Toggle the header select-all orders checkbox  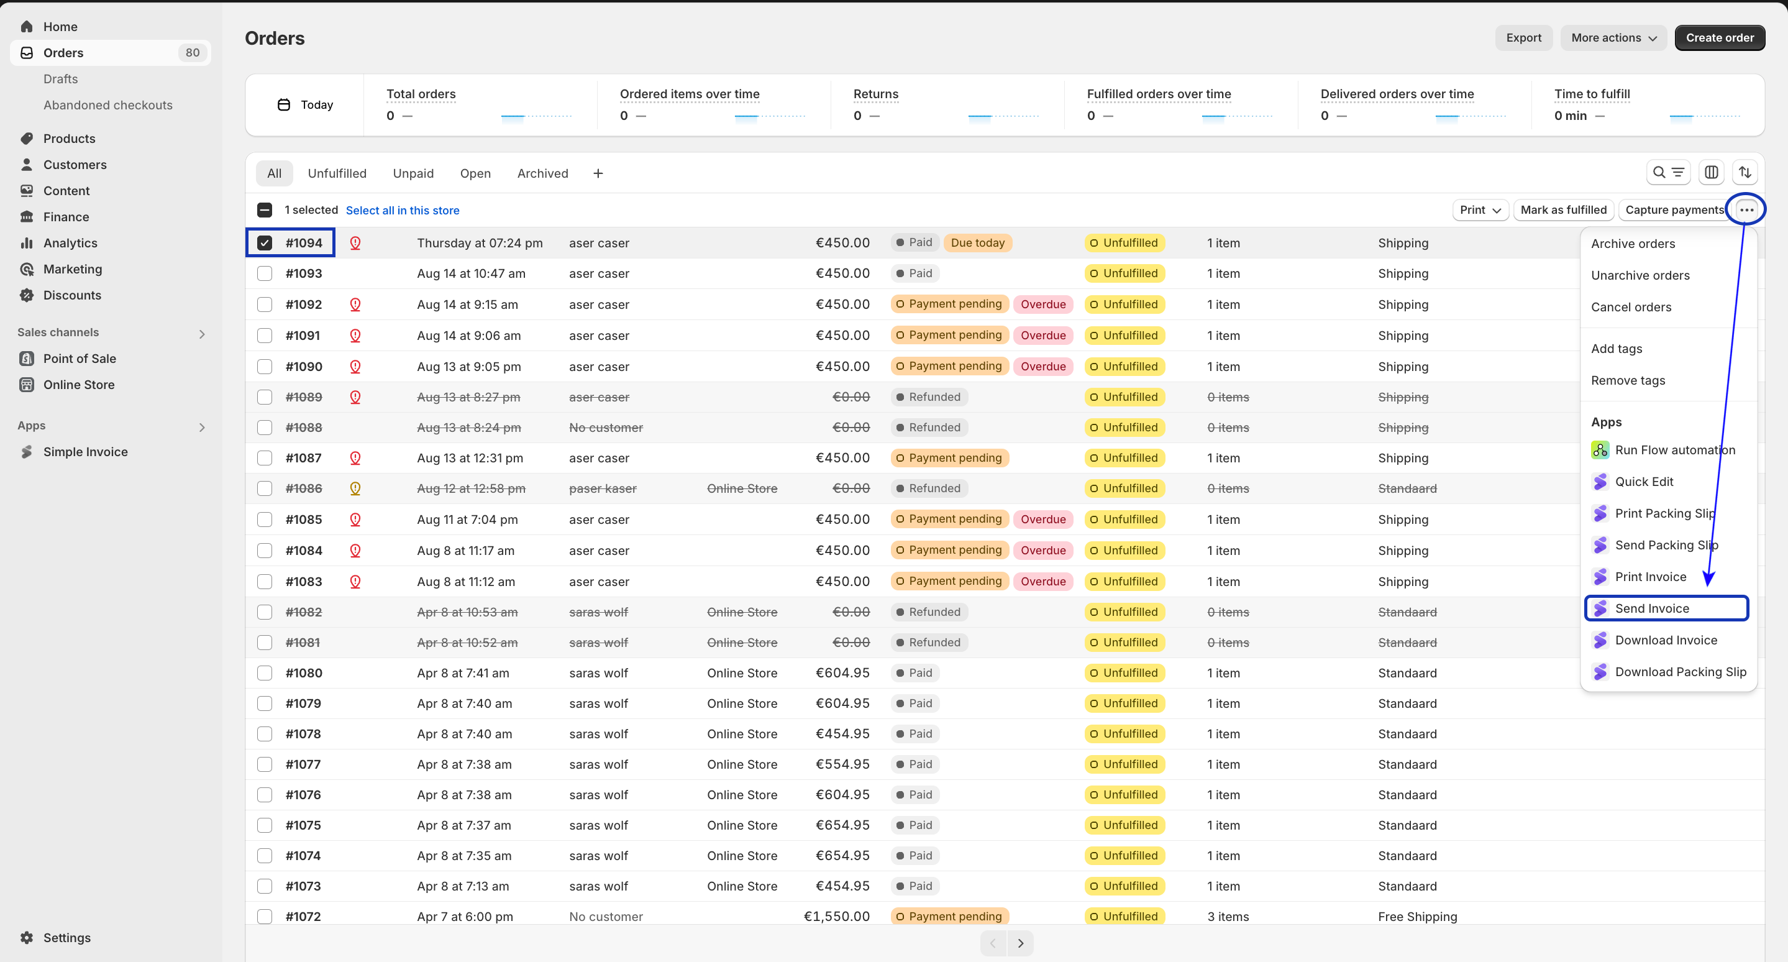265,209
